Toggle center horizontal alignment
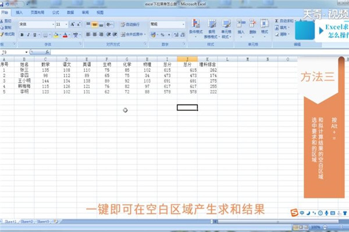This screenshot has height=232, width=349. point(95,34)
